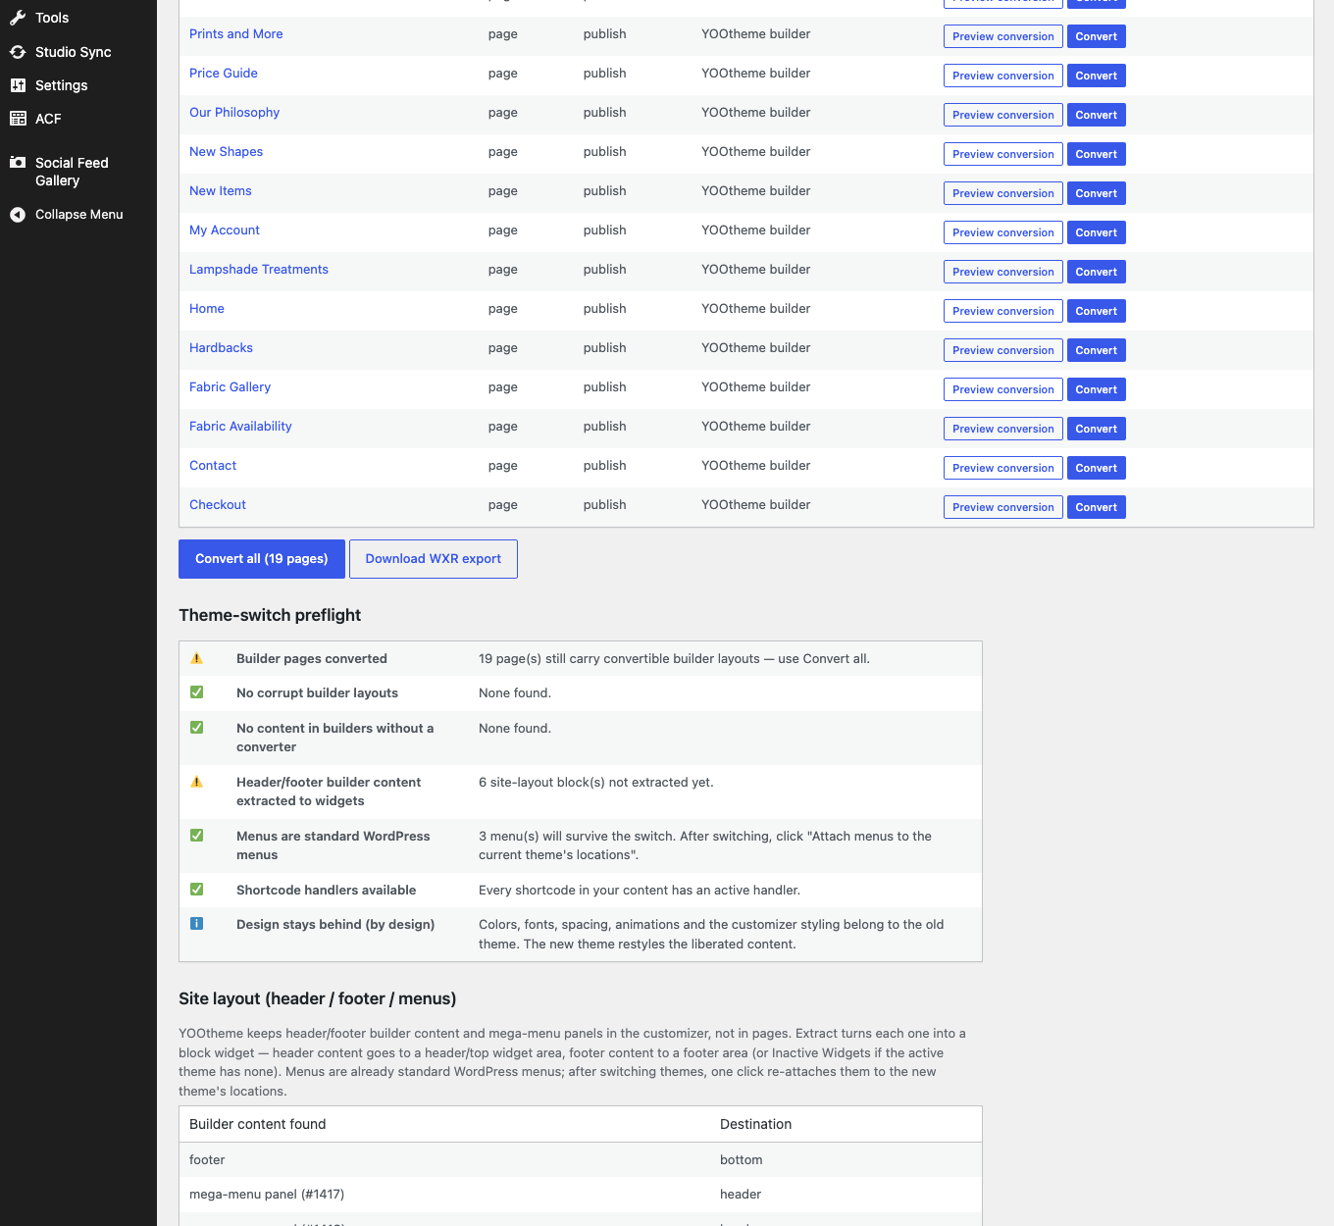Preview conversion for Price Guide

click(x=1002, y=76)
